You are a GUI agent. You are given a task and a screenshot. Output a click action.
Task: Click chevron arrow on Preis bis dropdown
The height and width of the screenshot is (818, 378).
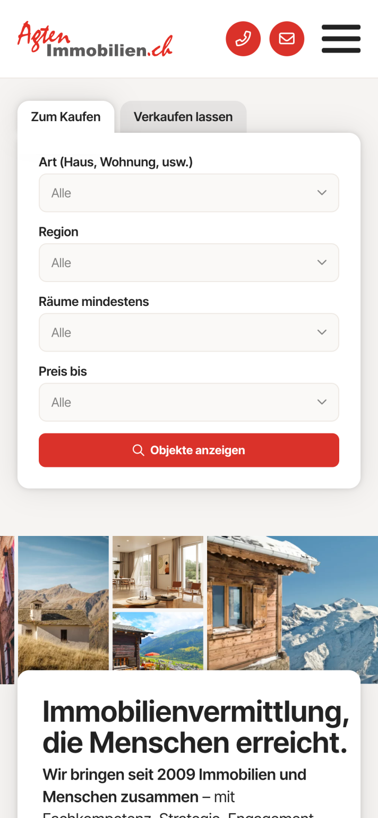[322, 402]
